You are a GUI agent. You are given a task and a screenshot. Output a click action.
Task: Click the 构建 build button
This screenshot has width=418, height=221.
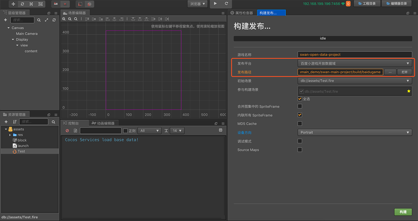click(403, 212)
